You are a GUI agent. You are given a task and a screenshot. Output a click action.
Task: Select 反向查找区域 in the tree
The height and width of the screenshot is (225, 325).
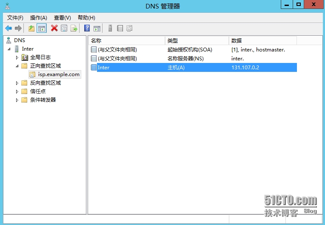[x=46, y=83]
